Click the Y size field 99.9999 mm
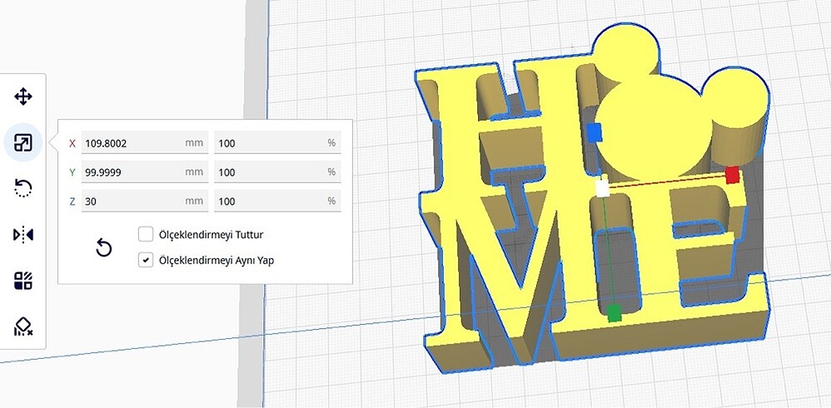 tap(145, 172)
